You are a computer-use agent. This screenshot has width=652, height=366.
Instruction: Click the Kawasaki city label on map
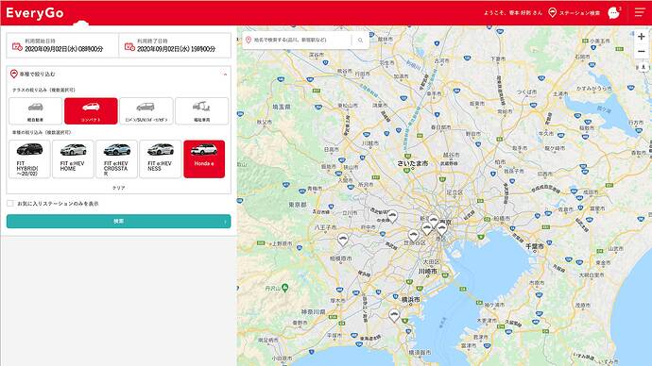(428, 271)
